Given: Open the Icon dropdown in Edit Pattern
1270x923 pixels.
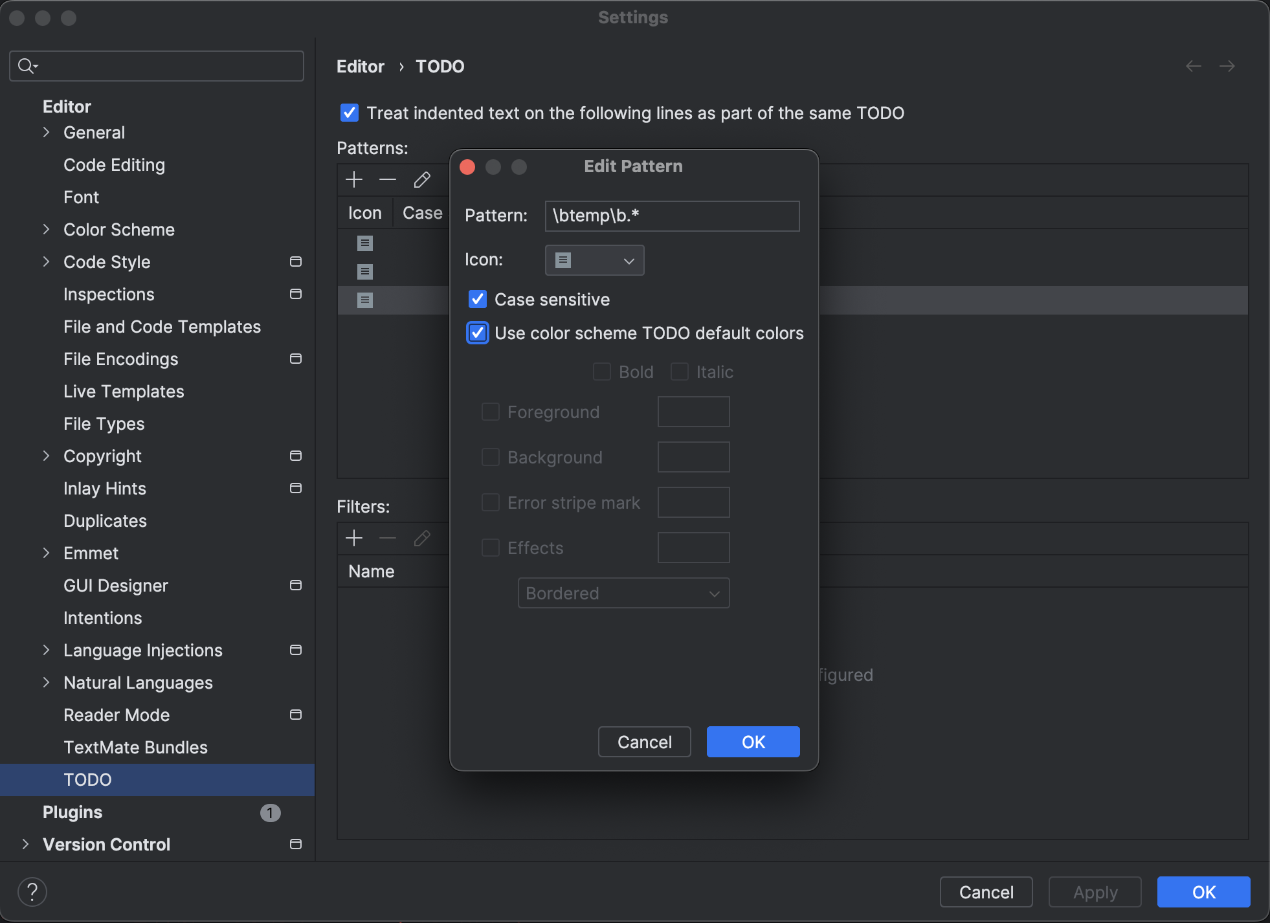Looking at the screenshot, I should point(594,260).
